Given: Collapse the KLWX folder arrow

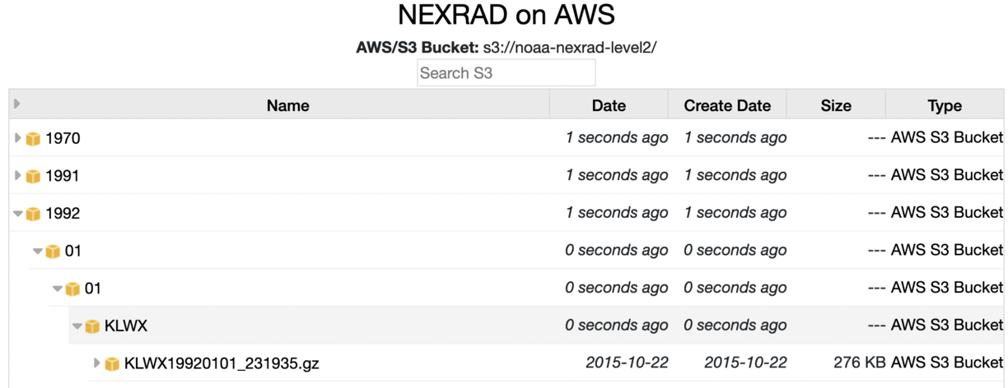Looking at the screenshot, I should pyautogui.click(x=77, y=326).
